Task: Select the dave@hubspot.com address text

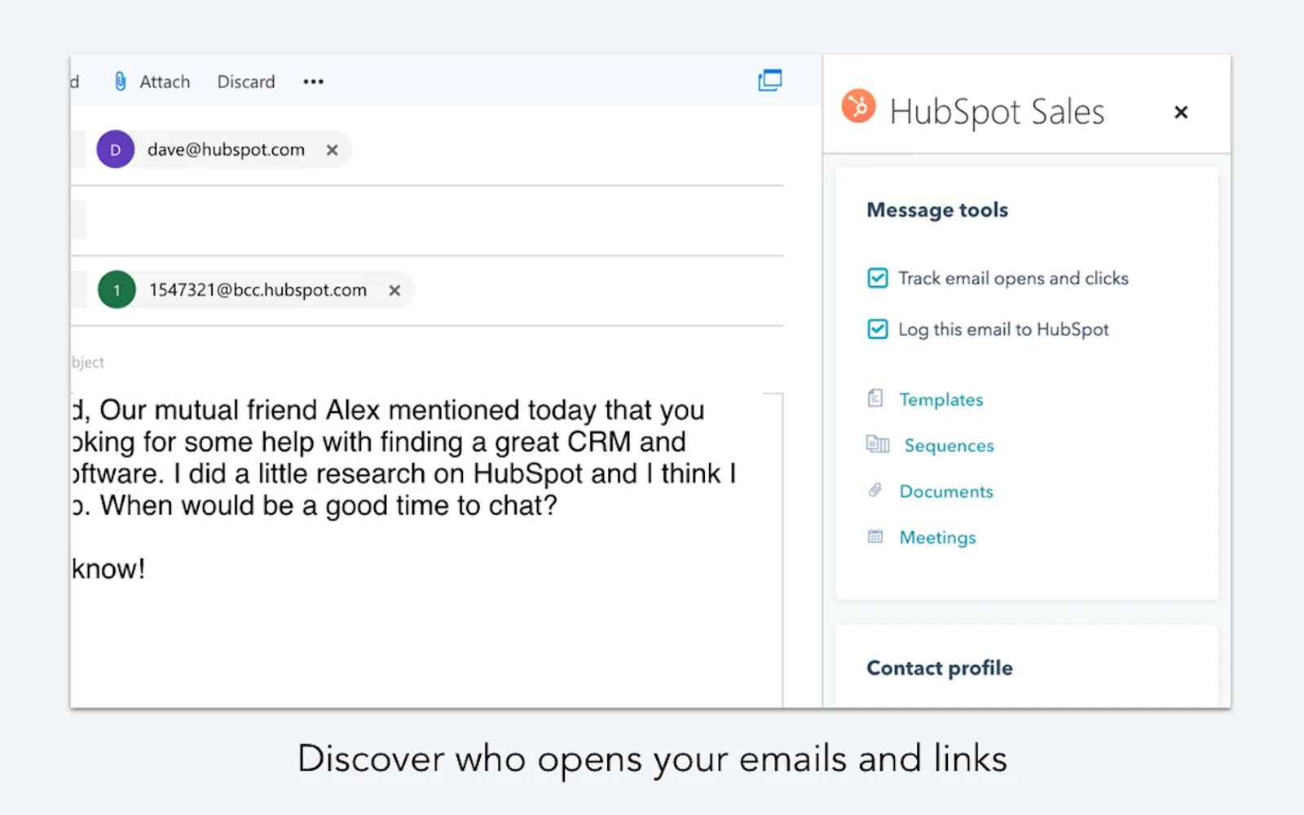Action: [x=226, y=150]
